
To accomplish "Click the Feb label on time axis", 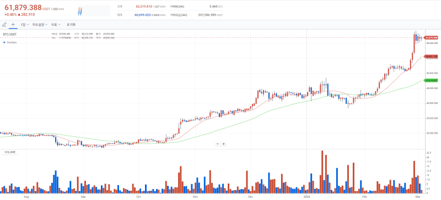I will coord(364,197).
